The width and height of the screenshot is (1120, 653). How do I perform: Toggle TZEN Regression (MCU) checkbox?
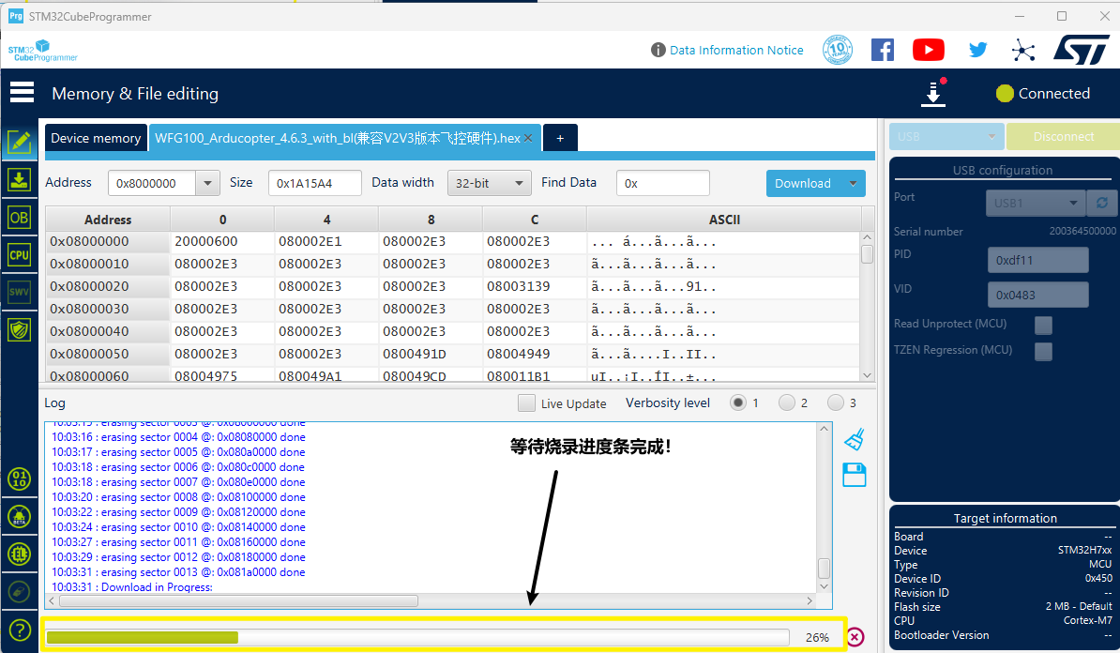point(1044,352)
